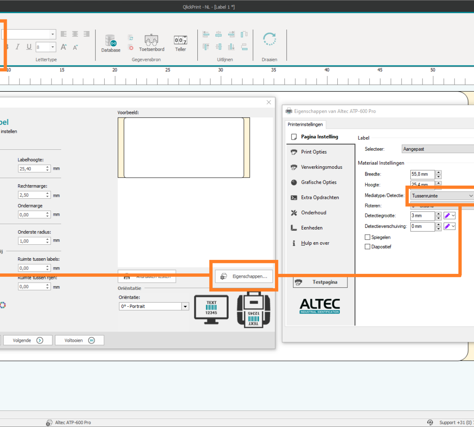Tick the Diapositief checkbox
The image size is (474, 427).
click(367, 247)
